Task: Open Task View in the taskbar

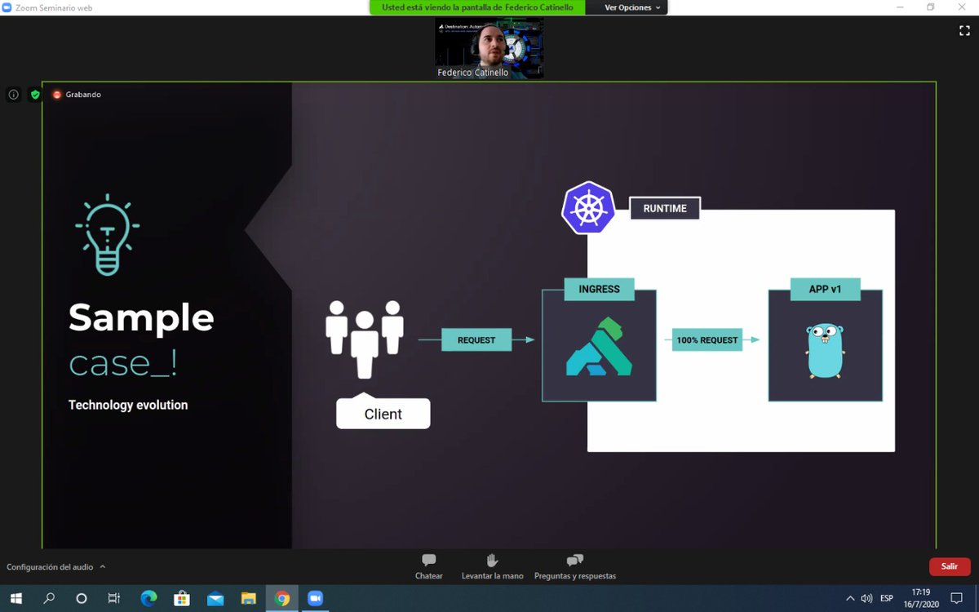Action: tap(114, 598)
